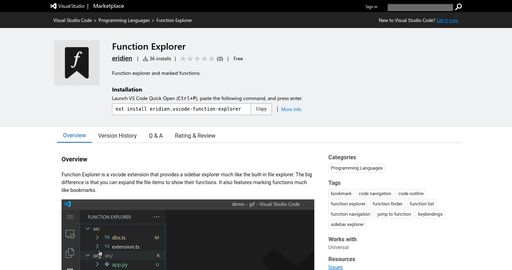Select the jump to function tag
The image size is (512, 270).
[394, 214]
